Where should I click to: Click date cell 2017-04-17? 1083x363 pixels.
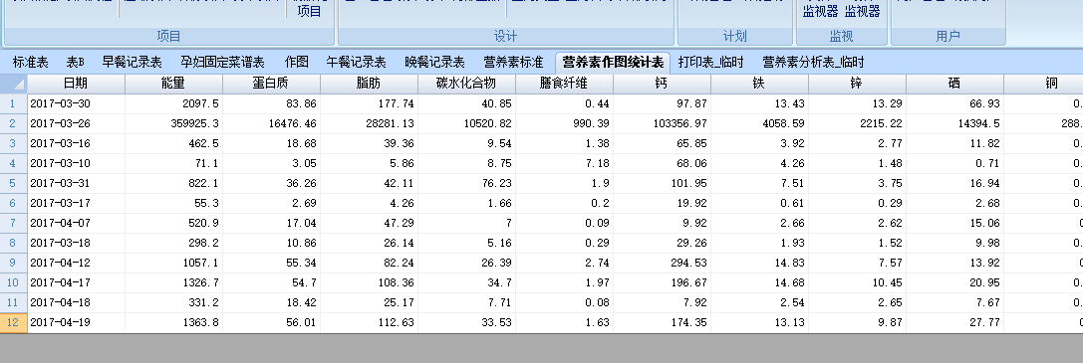(x=76, y=283)
